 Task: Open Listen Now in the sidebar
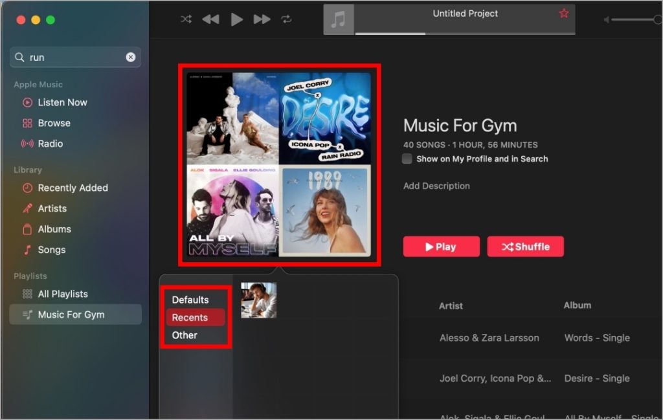coord(62,102)
